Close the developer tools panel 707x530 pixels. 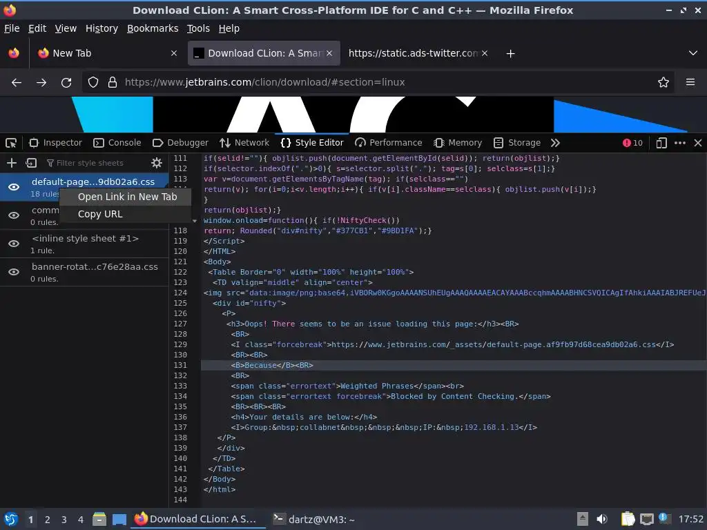[698, 143]
